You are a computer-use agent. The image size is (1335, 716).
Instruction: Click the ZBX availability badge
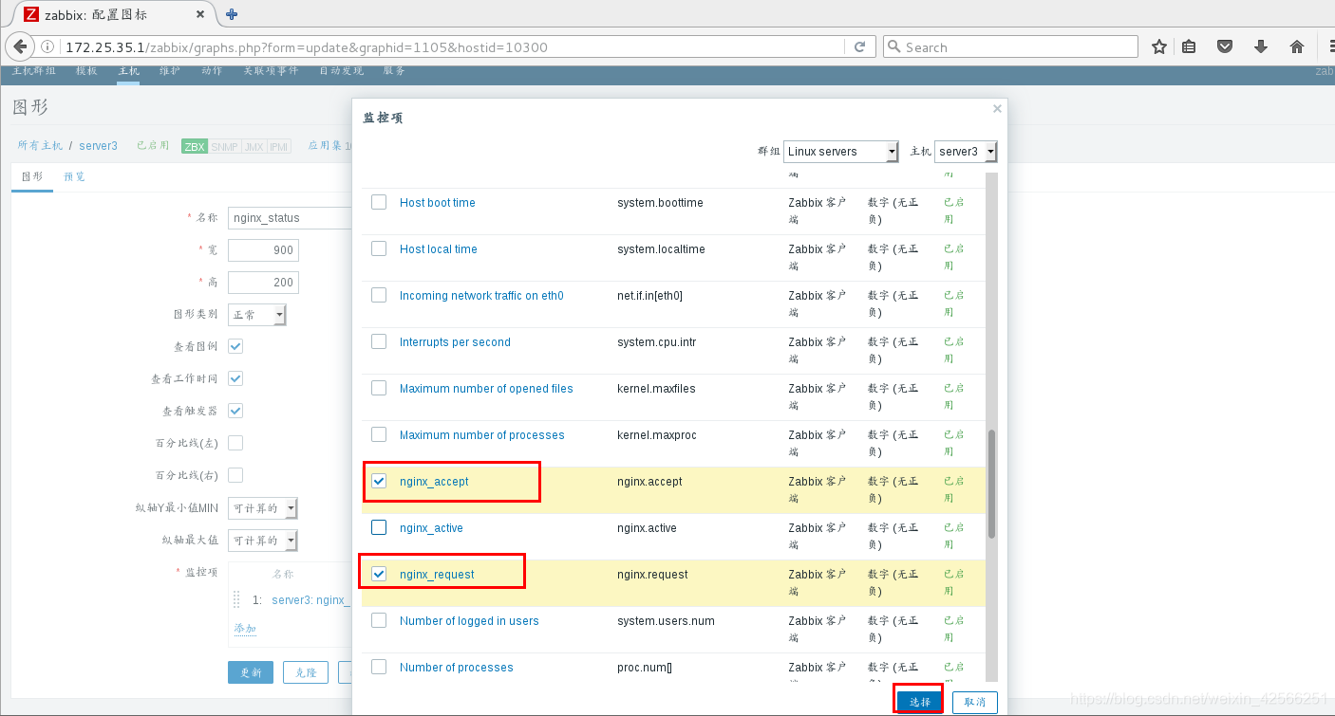click(x=195, y=147)
